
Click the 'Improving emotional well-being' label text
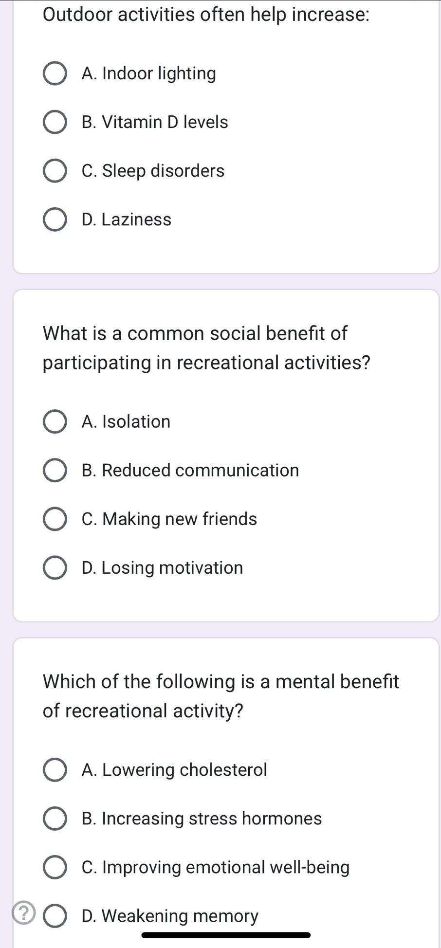(x=226, y=867)
